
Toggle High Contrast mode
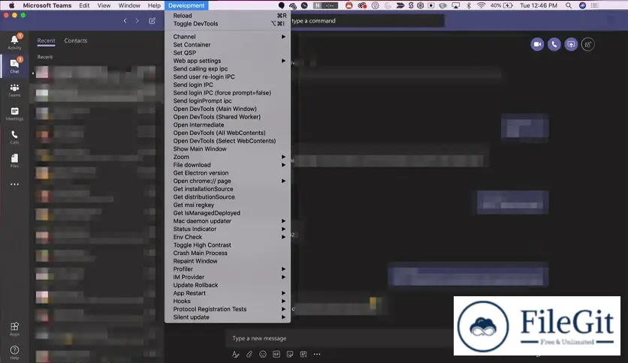point(228,245)
